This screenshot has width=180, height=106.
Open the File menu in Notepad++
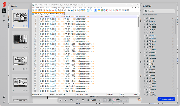coord(33,8)
